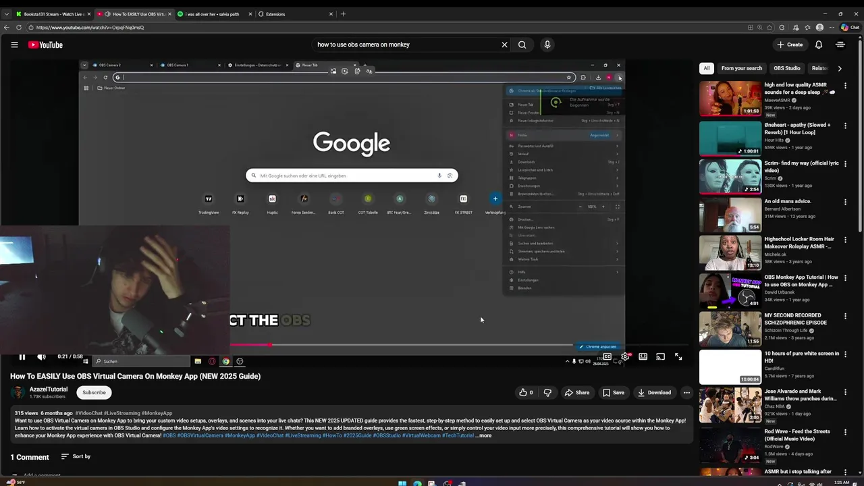This screenshot has height=486, width=864.
Task: Open options for Øneheart apathy video
Action: point(845,126)
